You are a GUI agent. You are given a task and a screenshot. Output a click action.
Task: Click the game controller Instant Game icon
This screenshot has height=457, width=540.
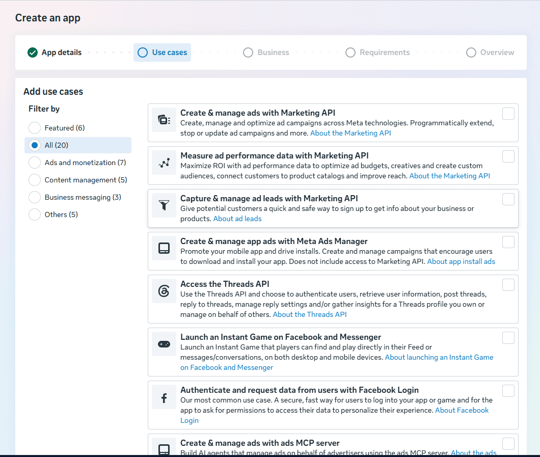pyautogui.click(x=164, y=344)
